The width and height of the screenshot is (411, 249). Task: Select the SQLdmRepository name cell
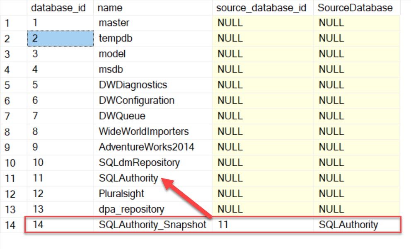pos(153,162)
